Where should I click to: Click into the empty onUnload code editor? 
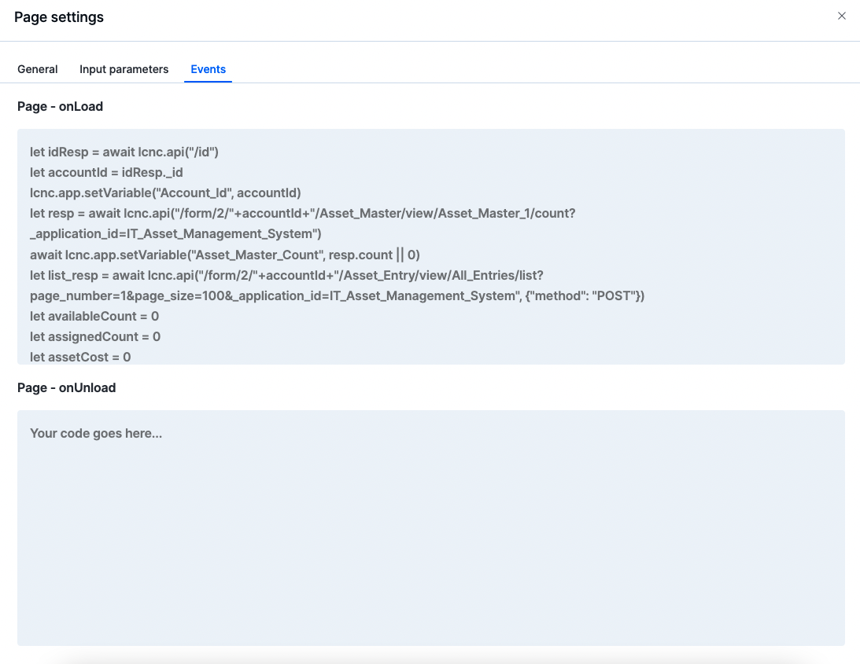[430, 526]
